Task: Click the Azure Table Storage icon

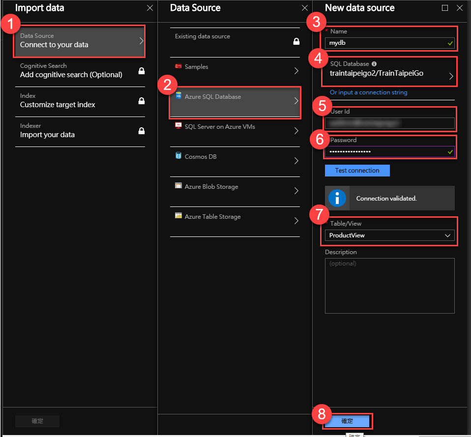Action: (x=178, y=216)
